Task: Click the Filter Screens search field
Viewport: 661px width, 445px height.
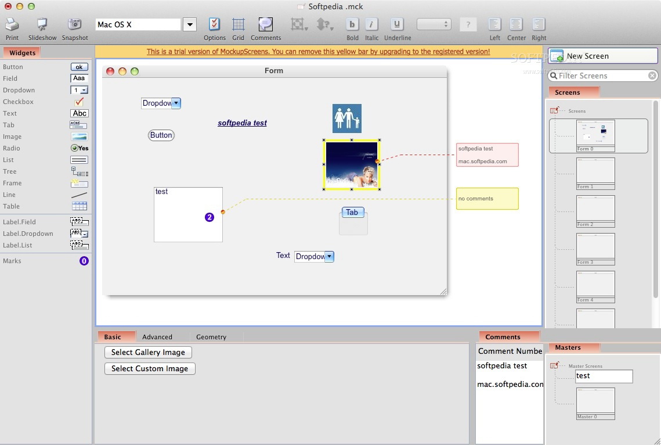Action: [x=601, y=76]
